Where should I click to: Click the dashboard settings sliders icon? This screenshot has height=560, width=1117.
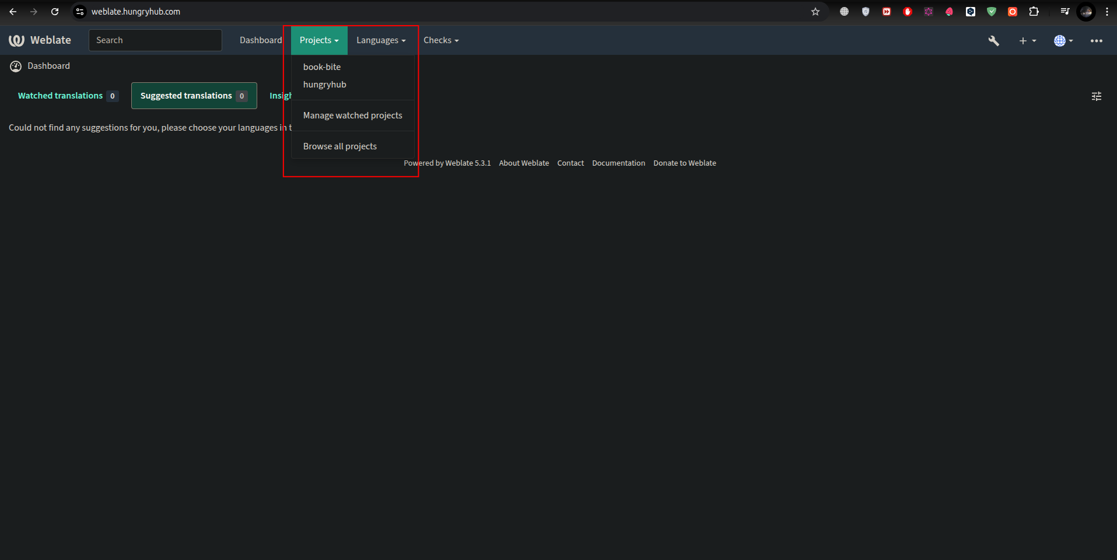1096,96
